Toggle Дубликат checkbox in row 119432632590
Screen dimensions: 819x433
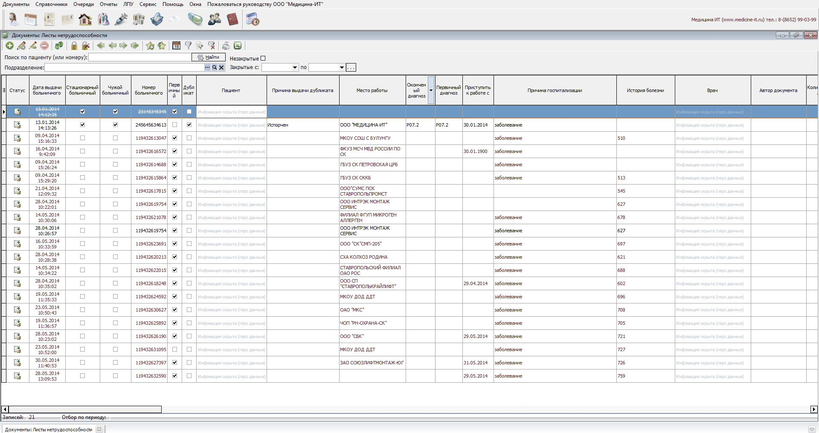tap(189, 376)
